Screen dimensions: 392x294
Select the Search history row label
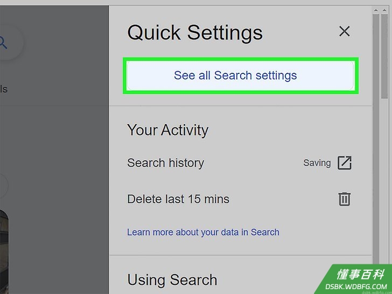pyautogui.click(x=165, y=163)
